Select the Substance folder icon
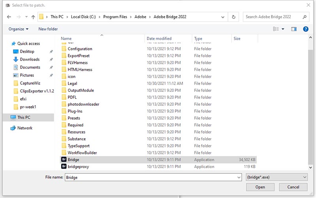 (x=64, y=139)
